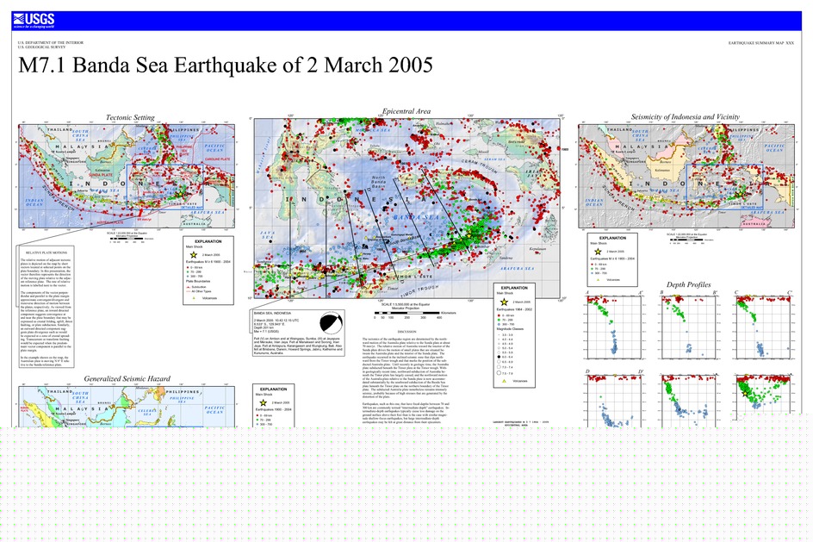Click the blue 300 - 700 dot in Epicentral explanation
Image resolution: width=813 pixels, height=542 pixels.
tap(499, 324)
